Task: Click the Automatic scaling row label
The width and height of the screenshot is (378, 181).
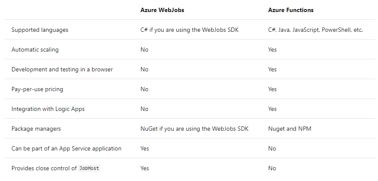Action: (x=35, y=49)
